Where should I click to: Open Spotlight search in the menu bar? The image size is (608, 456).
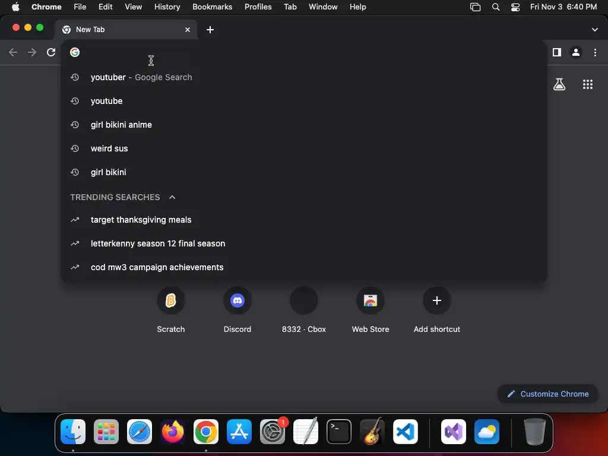click(496, 7)
